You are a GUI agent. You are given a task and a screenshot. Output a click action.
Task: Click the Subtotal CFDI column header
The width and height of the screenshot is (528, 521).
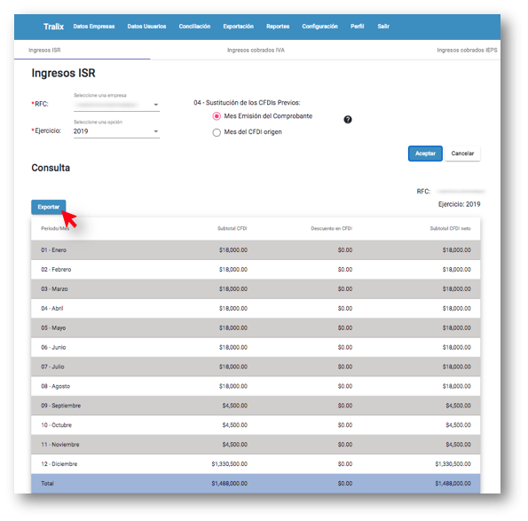coord(232,228)
